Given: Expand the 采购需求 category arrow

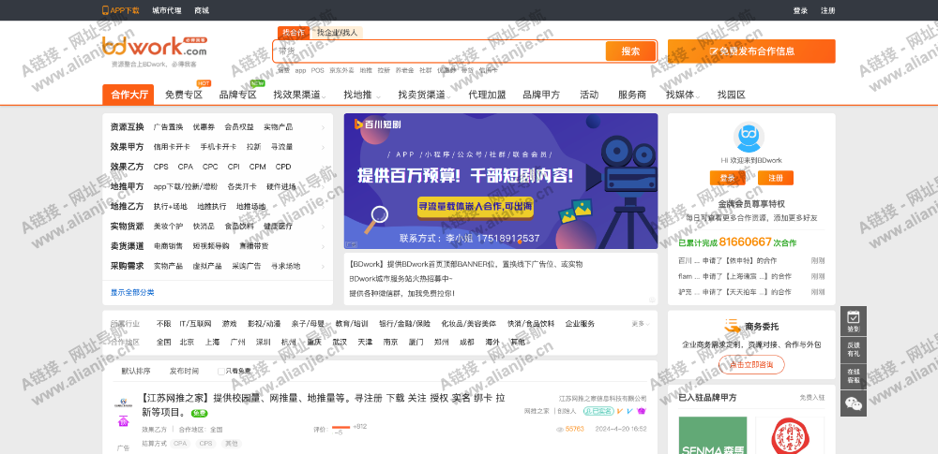Looking at the screenshot, I should pyautogui.click(x=323, y=267).
